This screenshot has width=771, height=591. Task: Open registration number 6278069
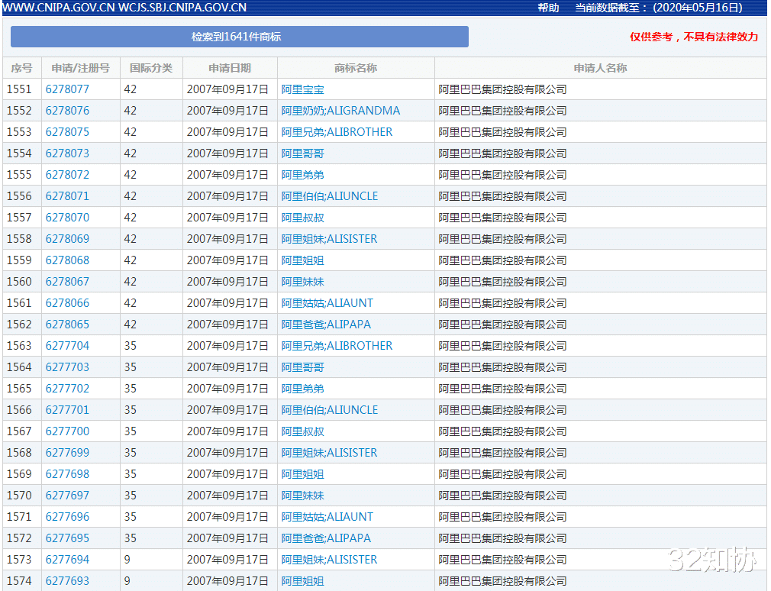tap(67, 239)
